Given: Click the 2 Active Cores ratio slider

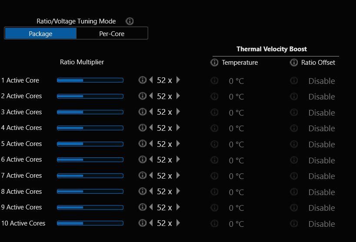Looking at the screenshot, I should (90, 96).
